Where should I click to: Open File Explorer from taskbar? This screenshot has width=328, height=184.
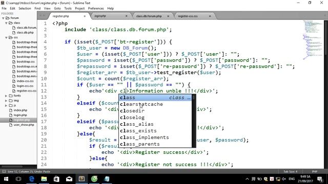tap(44, 179)
